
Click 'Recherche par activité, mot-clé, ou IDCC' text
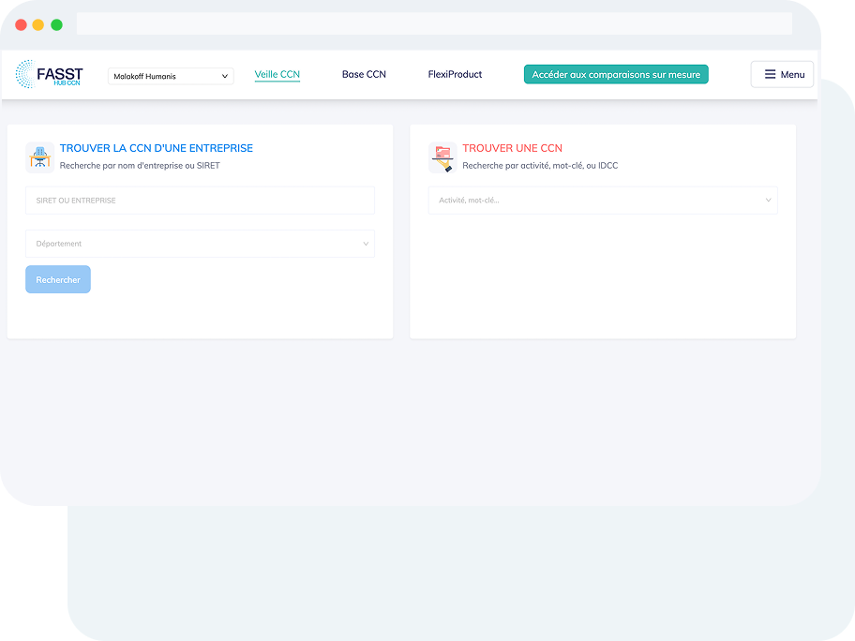[x=540, y=166]
